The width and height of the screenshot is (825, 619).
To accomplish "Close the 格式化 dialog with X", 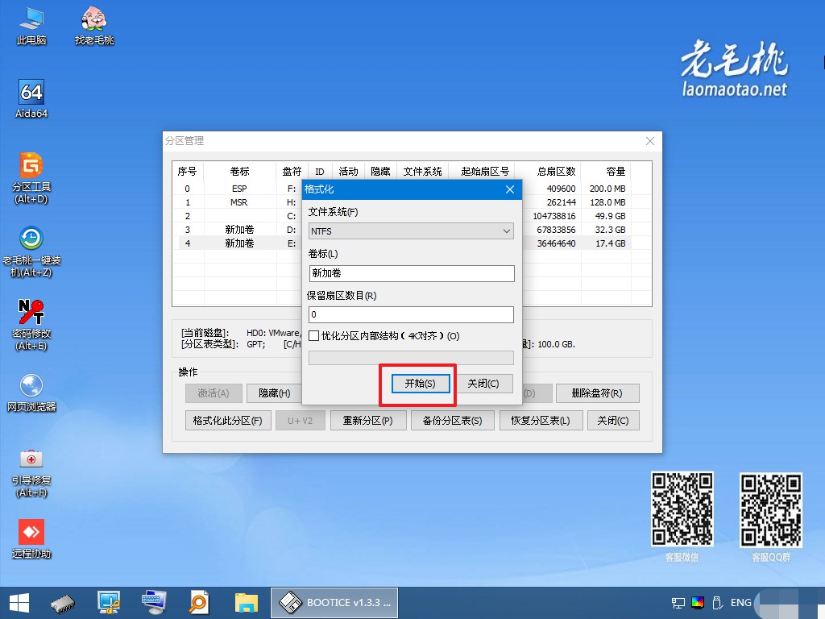I will (x=510, y=189).
